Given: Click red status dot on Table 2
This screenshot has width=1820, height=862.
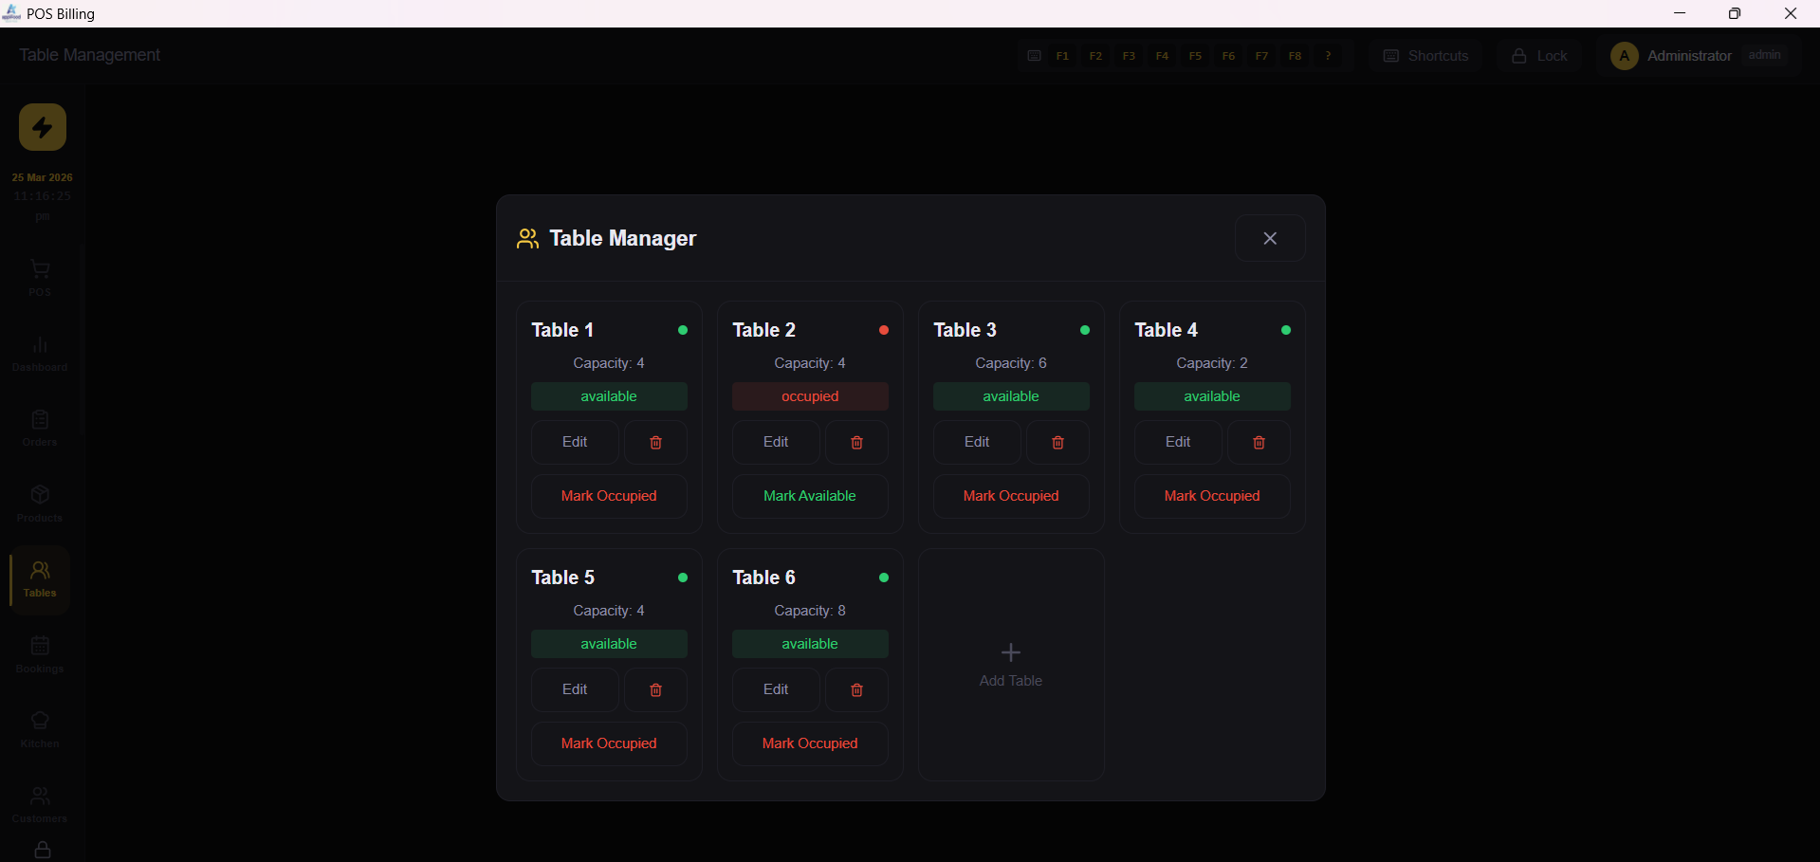Looking at the screenshot, I should click(884, 330).
